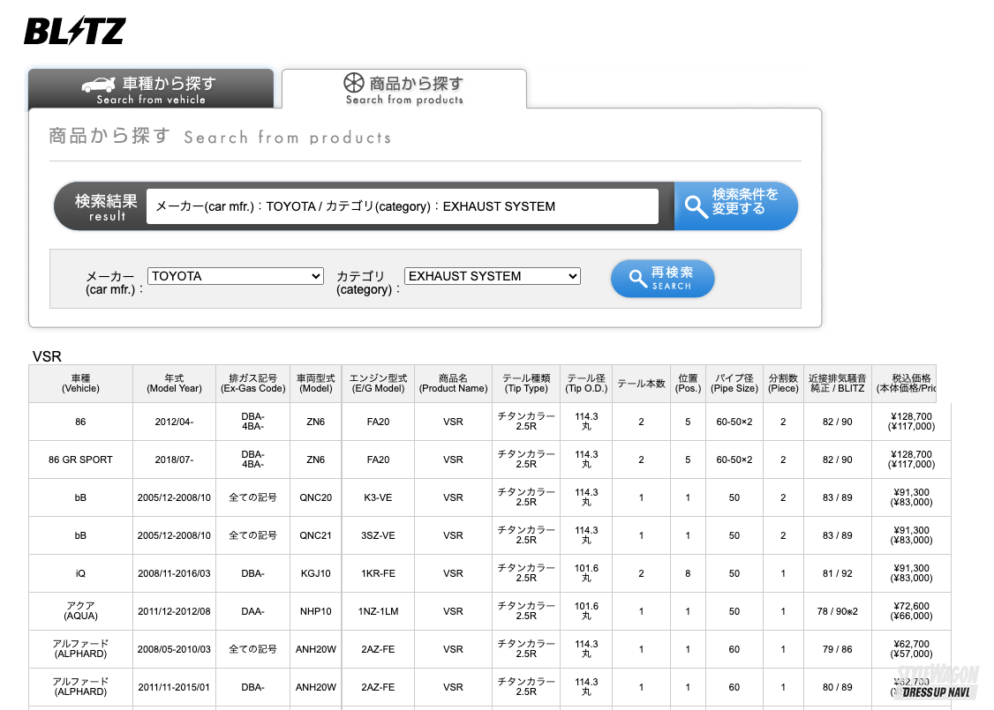Click magnifier icon on re-search button
The width and height of the screenshot is (994, 710).
(637, 280)
